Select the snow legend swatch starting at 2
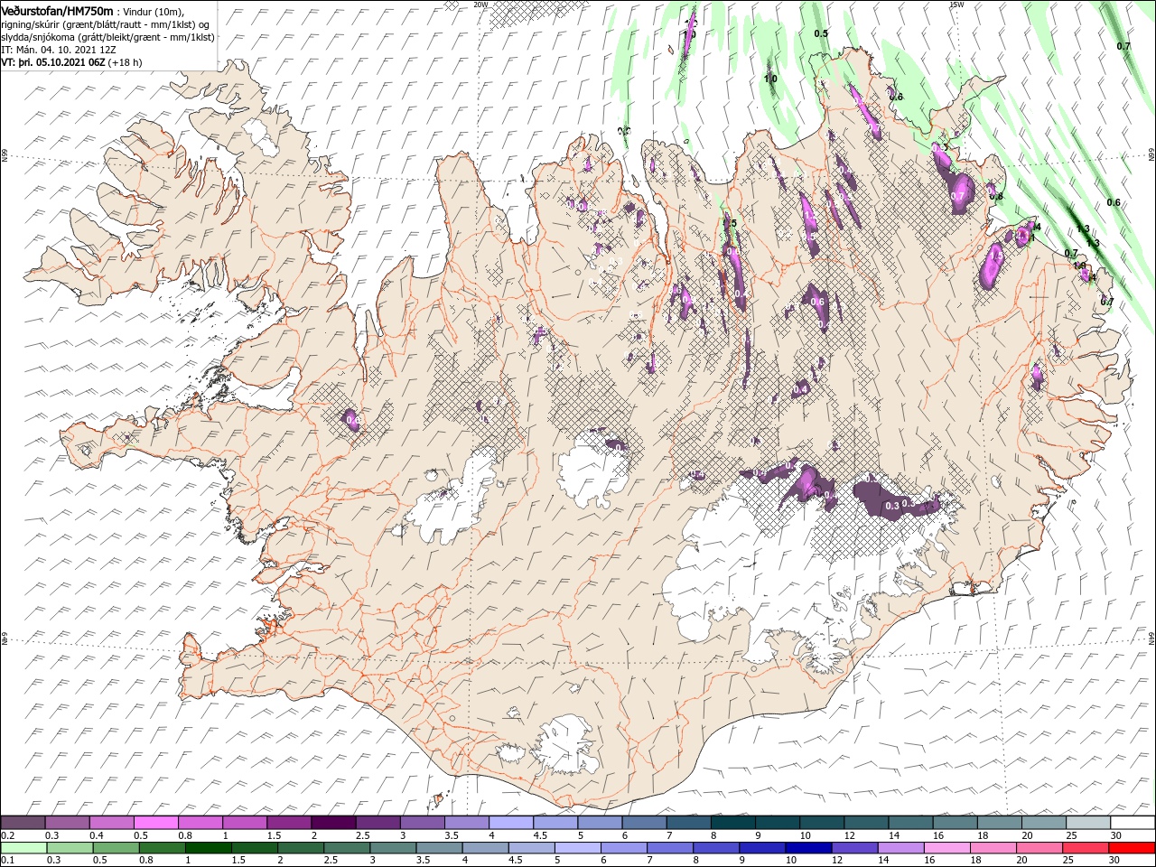 333,823
